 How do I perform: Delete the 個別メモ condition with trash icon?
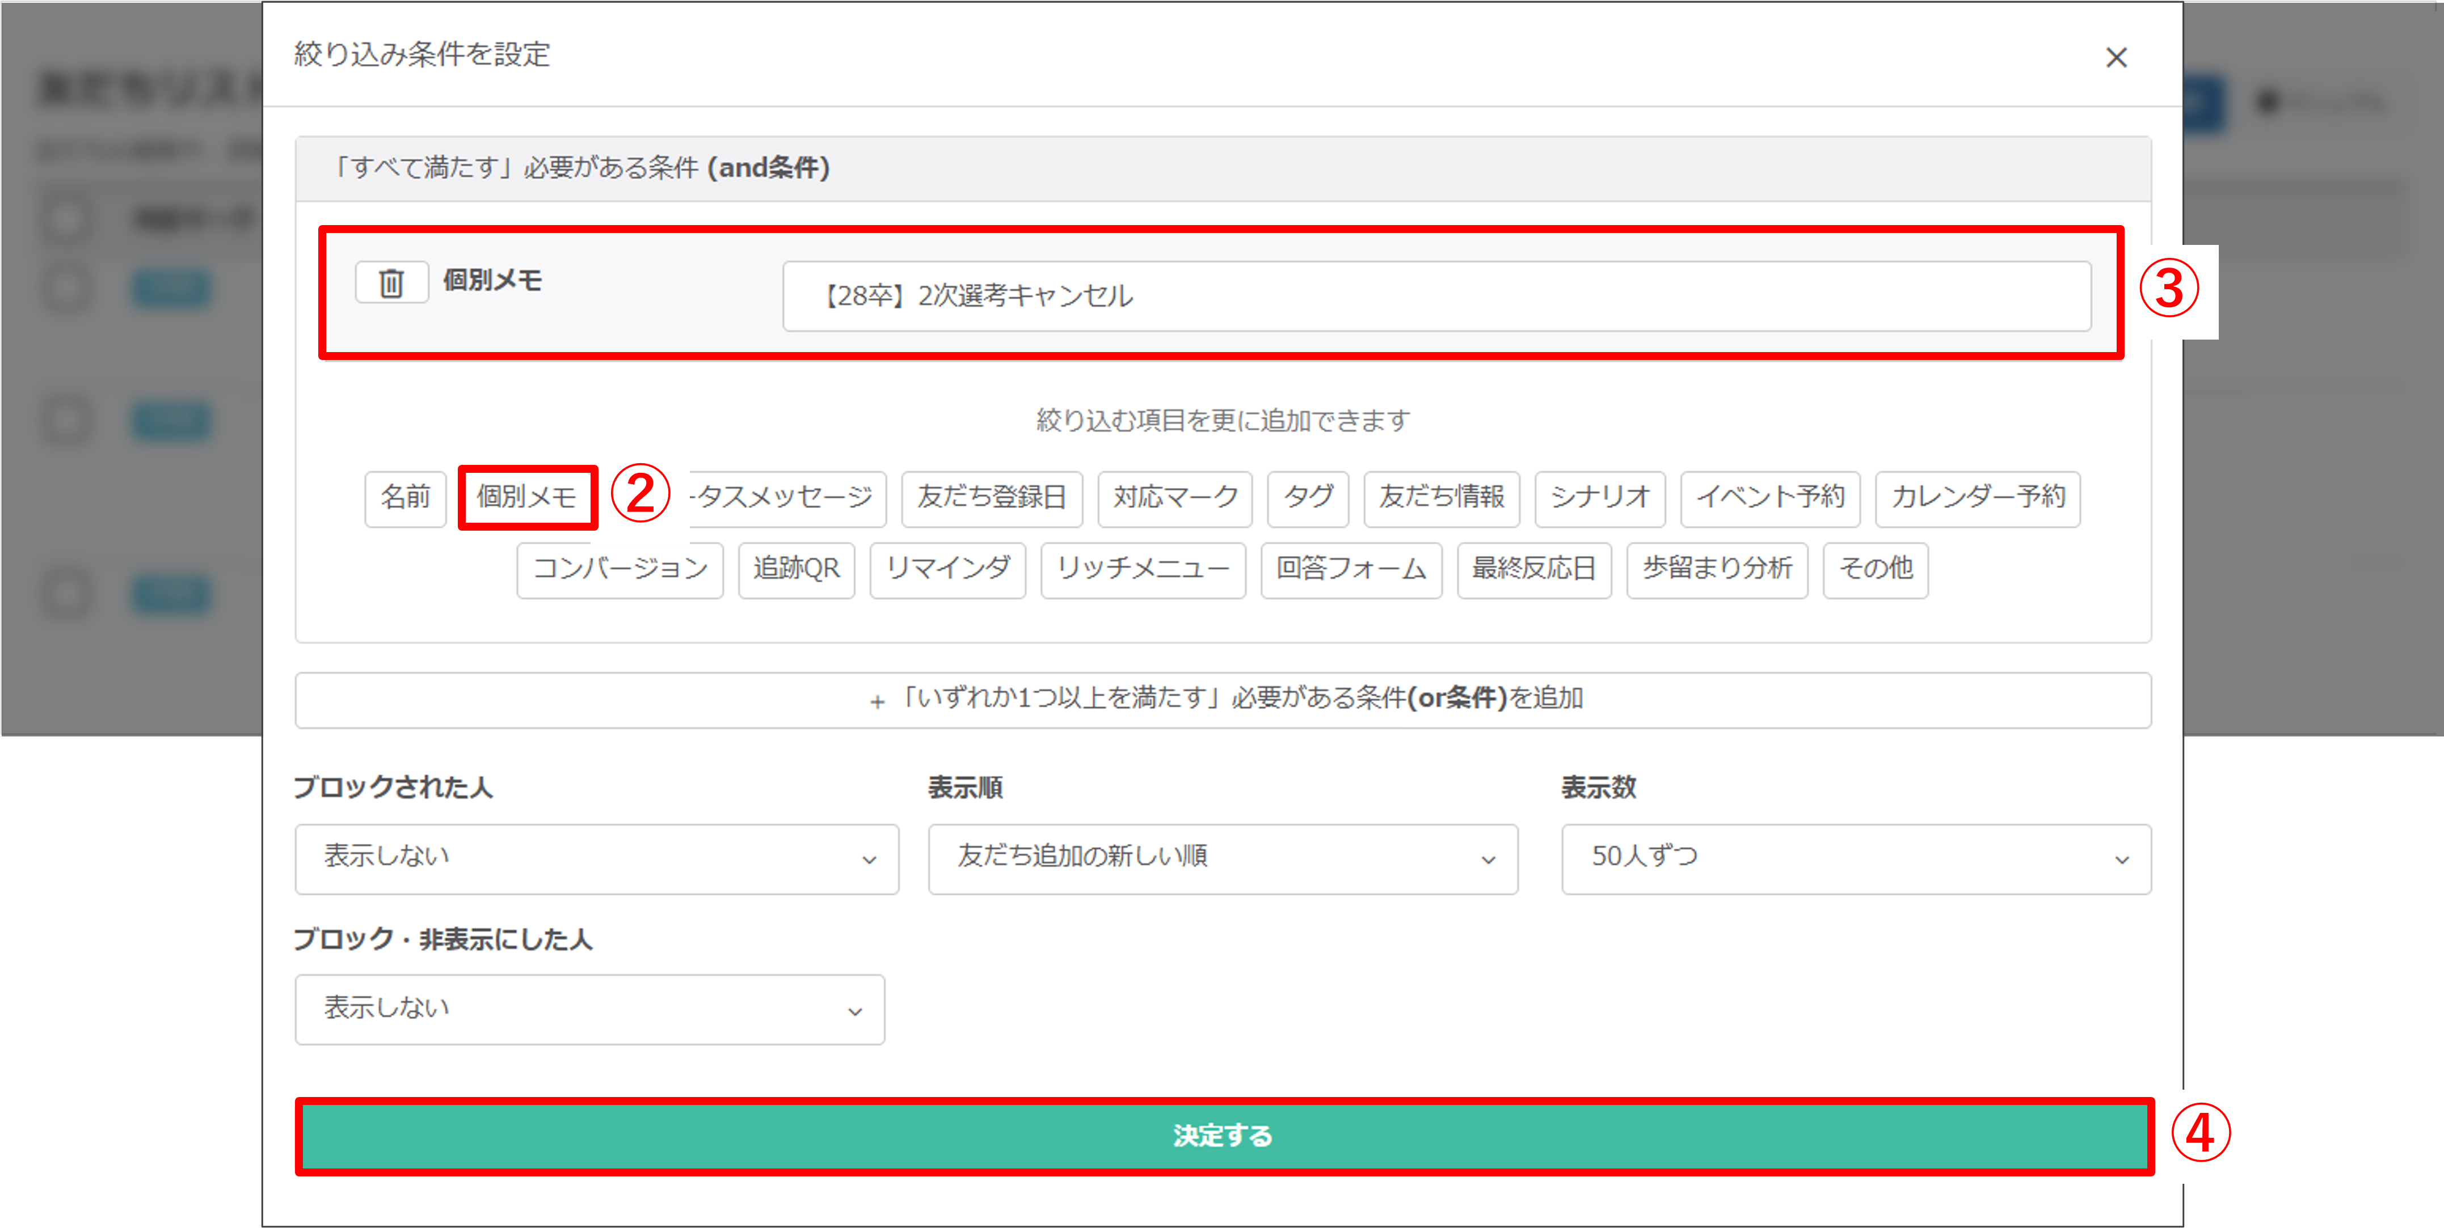(391, 282)
